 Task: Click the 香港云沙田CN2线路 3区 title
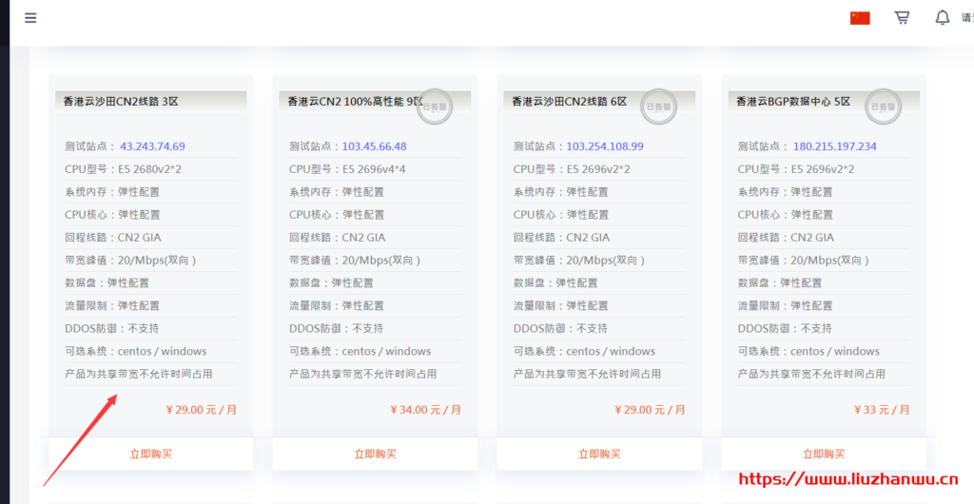point(121,101)
